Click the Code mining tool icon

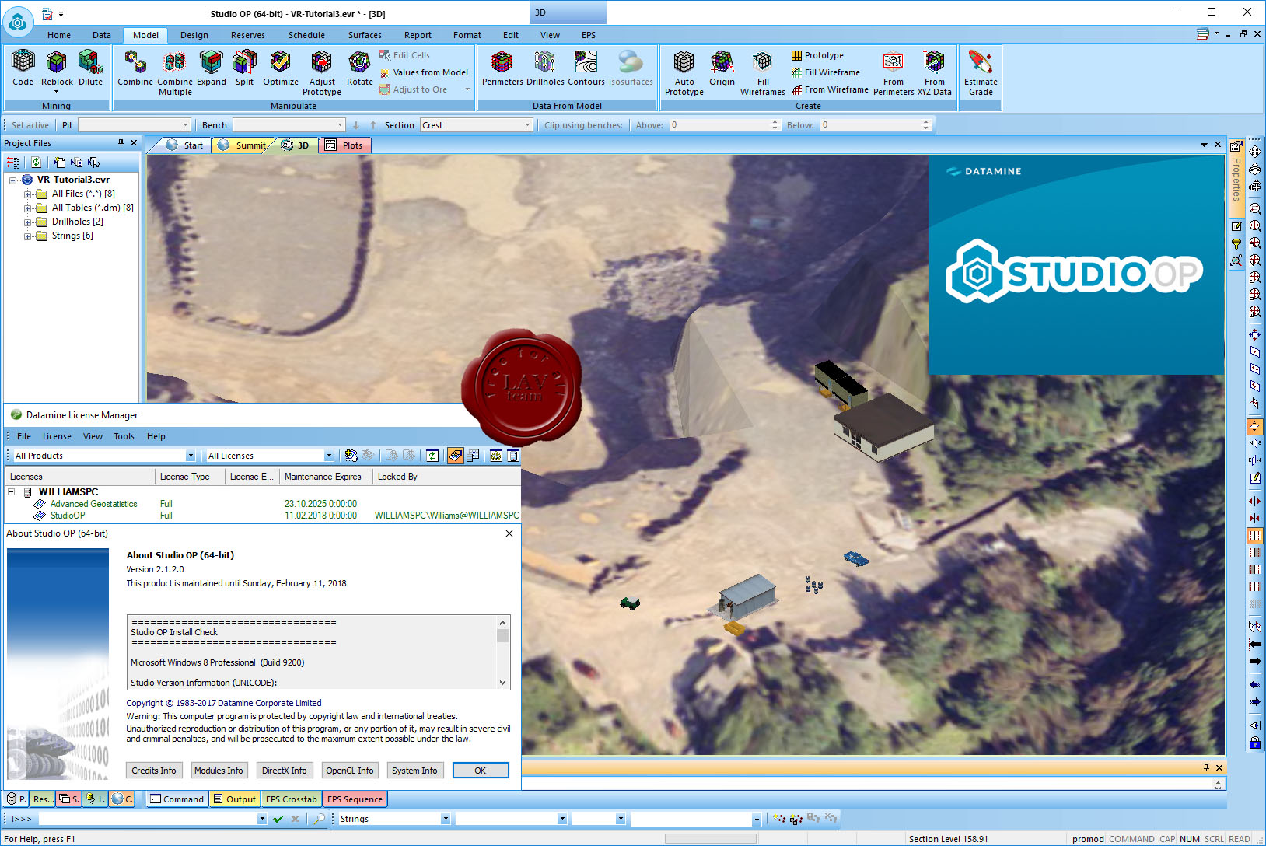[x=23, y=68]
